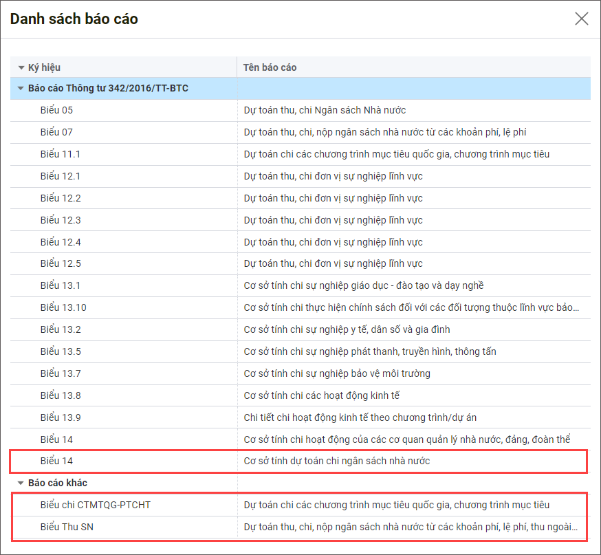
Task: Open Biểu 13.1 giáo dục đào tạo report
Action: 61,285
